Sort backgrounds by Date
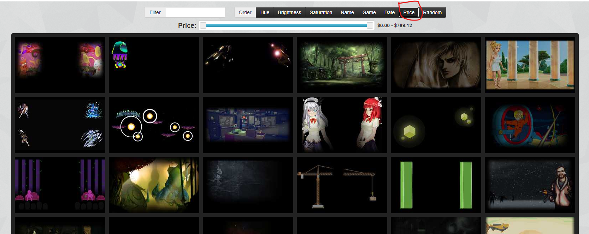Screen dimensions: 589x234 (x=389, y=12)
